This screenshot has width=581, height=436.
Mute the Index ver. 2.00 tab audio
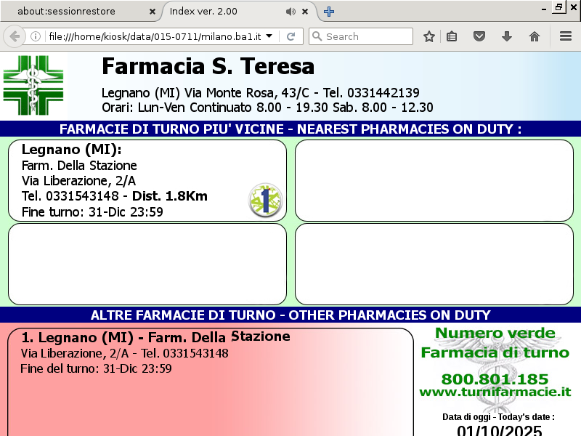290,12
